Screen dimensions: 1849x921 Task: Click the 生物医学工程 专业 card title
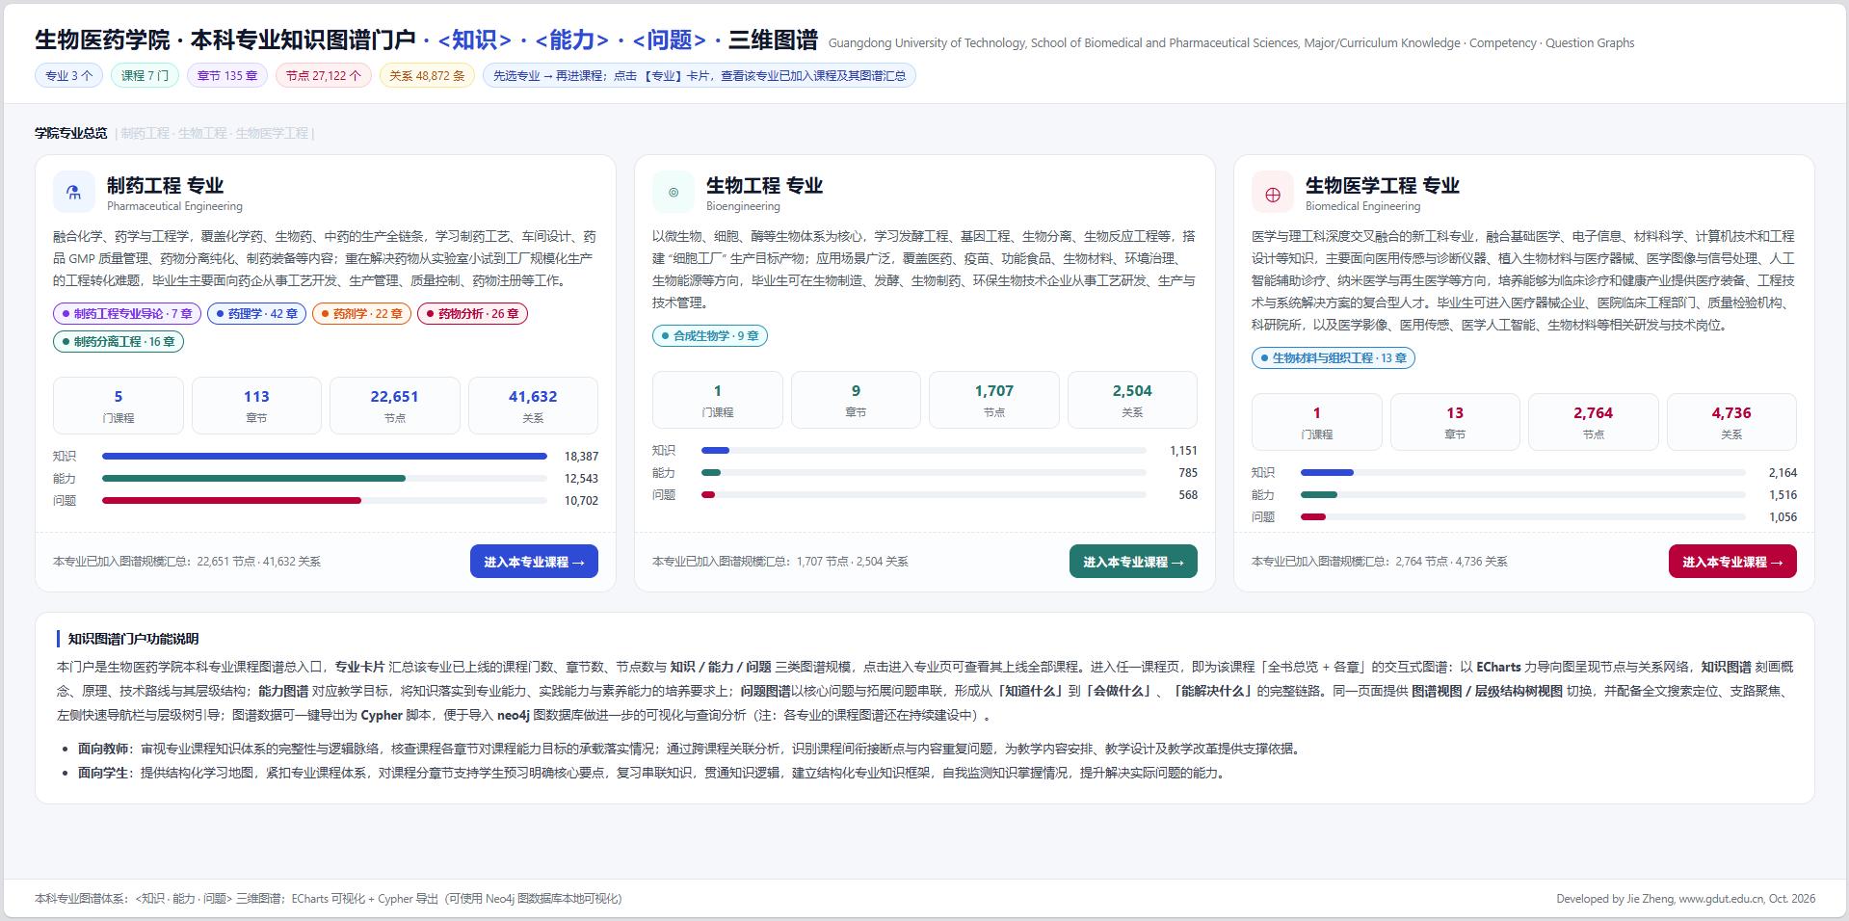pos(1383,185)
